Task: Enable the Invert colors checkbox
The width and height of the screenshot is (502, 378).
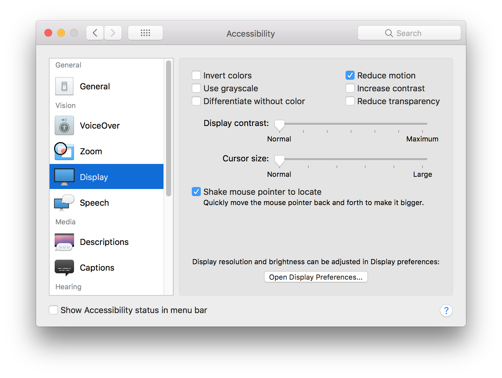Action: click(196, 76)
